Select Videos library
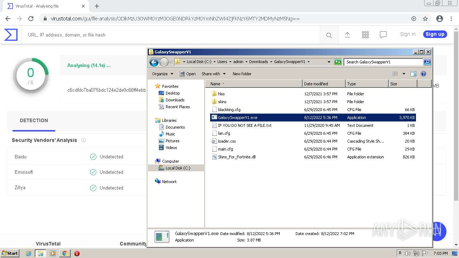The height and width of the screenshot is (258, 459). tap(168, 148)
